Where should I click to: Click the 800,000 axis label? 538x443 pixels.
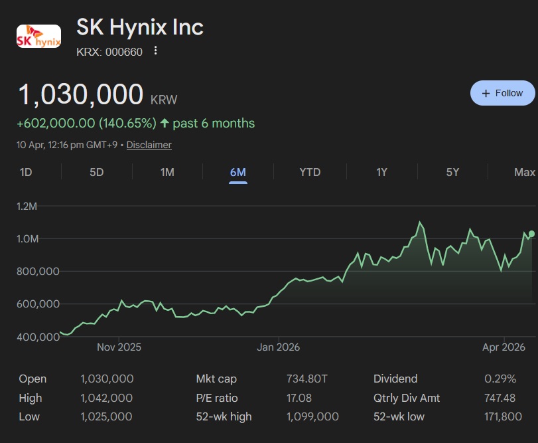(38, 272)
